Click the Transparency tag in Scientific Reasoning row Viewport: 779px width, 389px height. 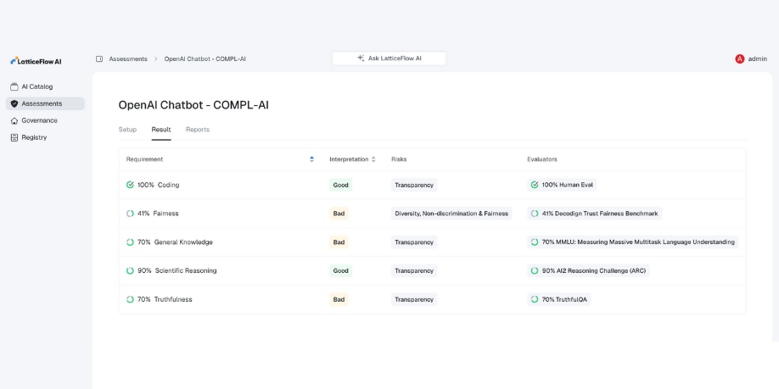click(x=414, y=270)
